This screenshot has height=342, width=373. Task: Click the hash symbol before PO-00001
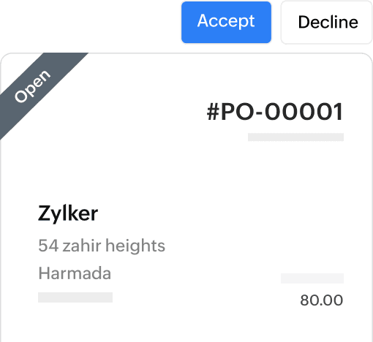point(213,112)
